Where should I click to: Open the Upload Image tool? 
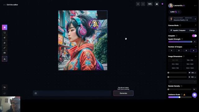coord(5,53)
